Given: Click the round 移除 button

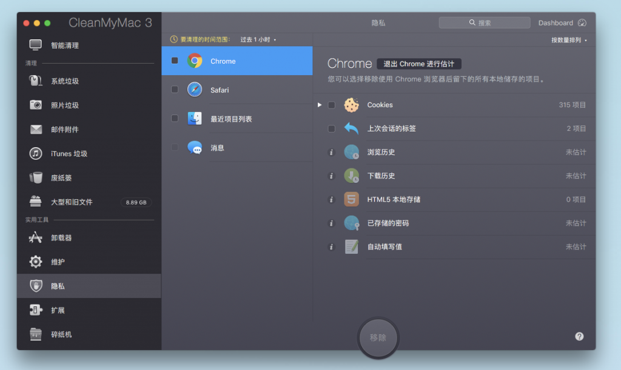Looking at the screenshot, I should [x=378, y=337].
